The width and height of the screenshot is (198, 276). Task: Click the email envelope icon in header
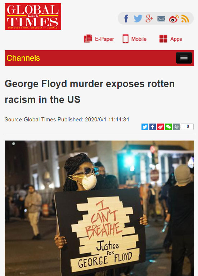coord(161,19)
